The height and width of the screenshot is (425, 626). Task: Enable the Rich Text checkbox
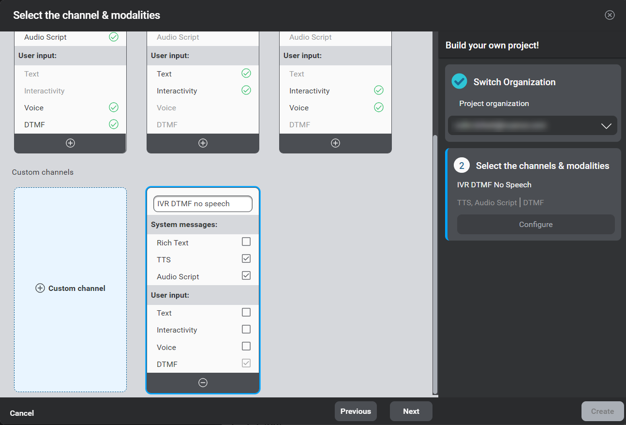(x=246, y=242)
